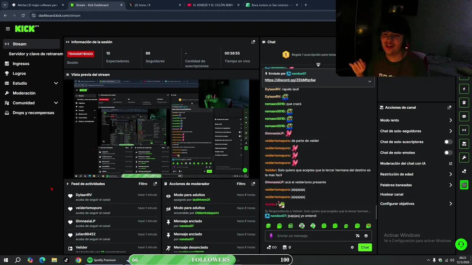Click the wrench icon in right sidebar

(464, 158)
